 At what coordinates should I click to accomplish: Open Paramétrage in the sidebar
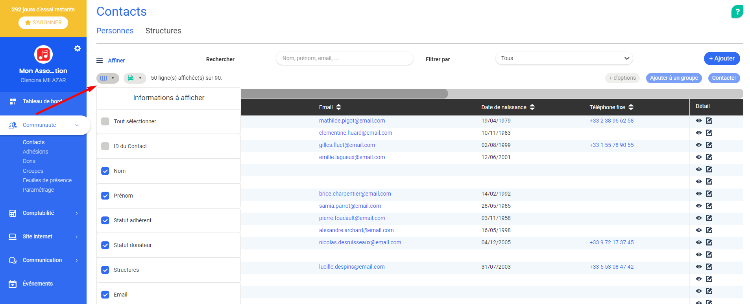[x=38, y=190]
